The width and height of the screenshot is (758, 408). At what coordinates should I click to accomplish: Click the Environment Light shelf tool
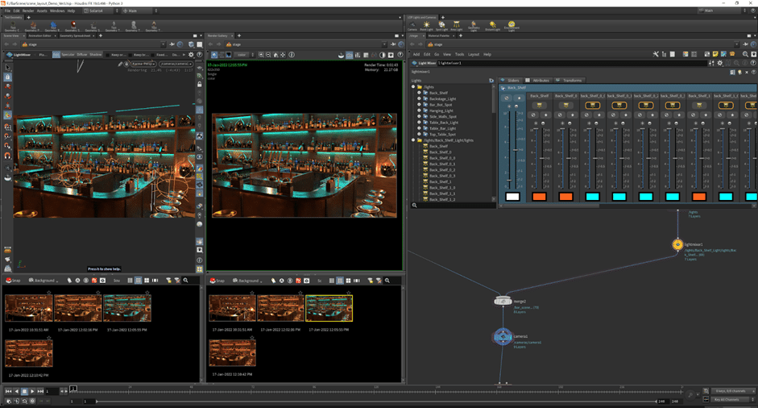[511, 26]
